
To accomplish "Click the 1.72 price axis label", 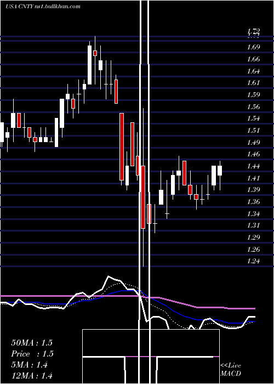I will point(253,31).
